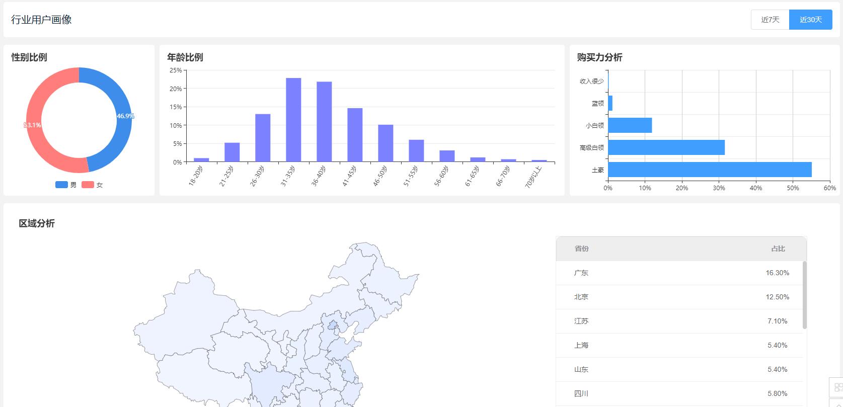Select the 近30天 time range tab
843x407 pixels.
[811, 20]
